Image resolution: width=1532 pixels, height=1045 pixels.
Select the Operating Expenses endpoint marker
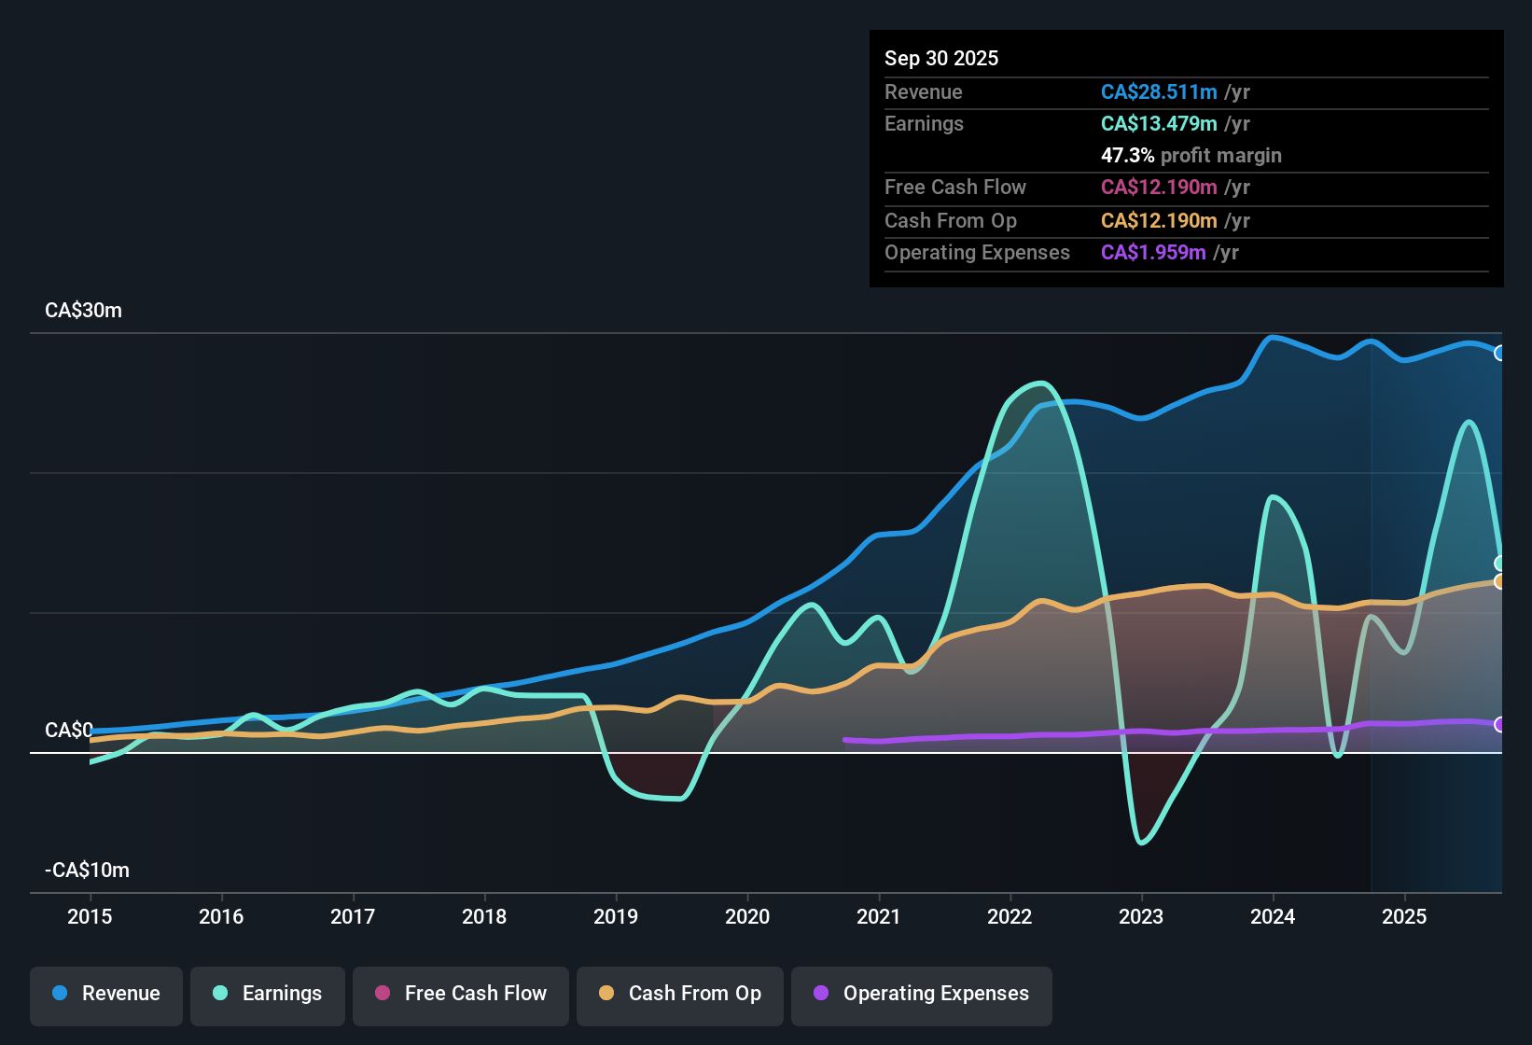pyautogui.click(x=1500, y=724)
